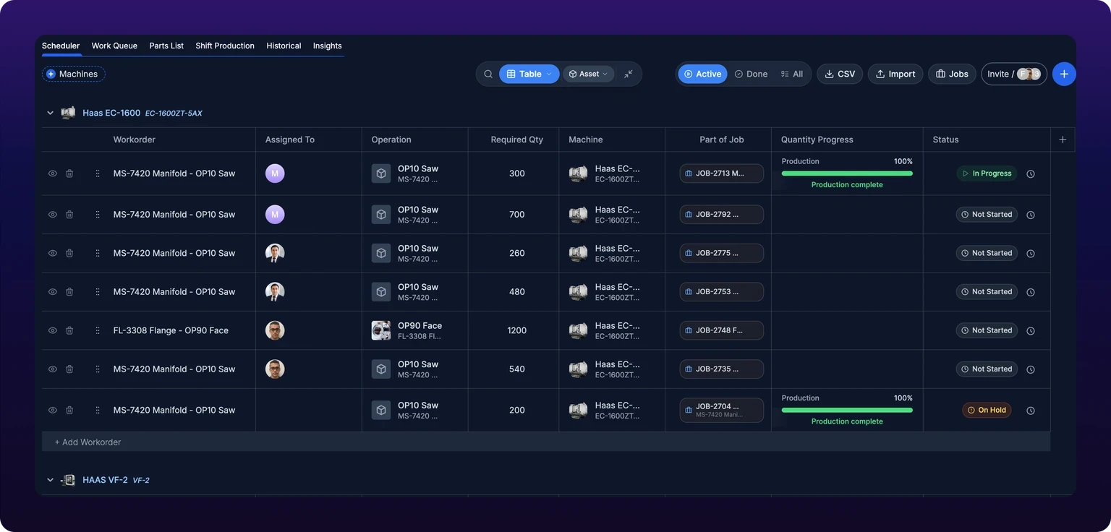Show only Active workorders

point(702,74)
